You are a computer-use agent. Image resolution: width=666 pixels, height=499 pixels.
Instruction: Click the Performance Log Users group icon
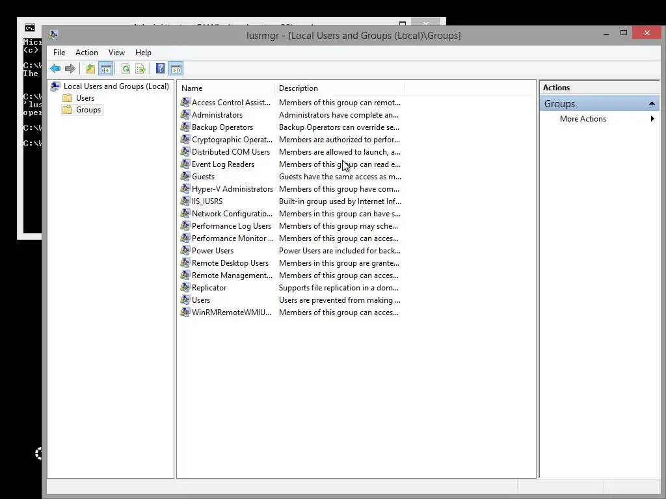click(185, 225)
